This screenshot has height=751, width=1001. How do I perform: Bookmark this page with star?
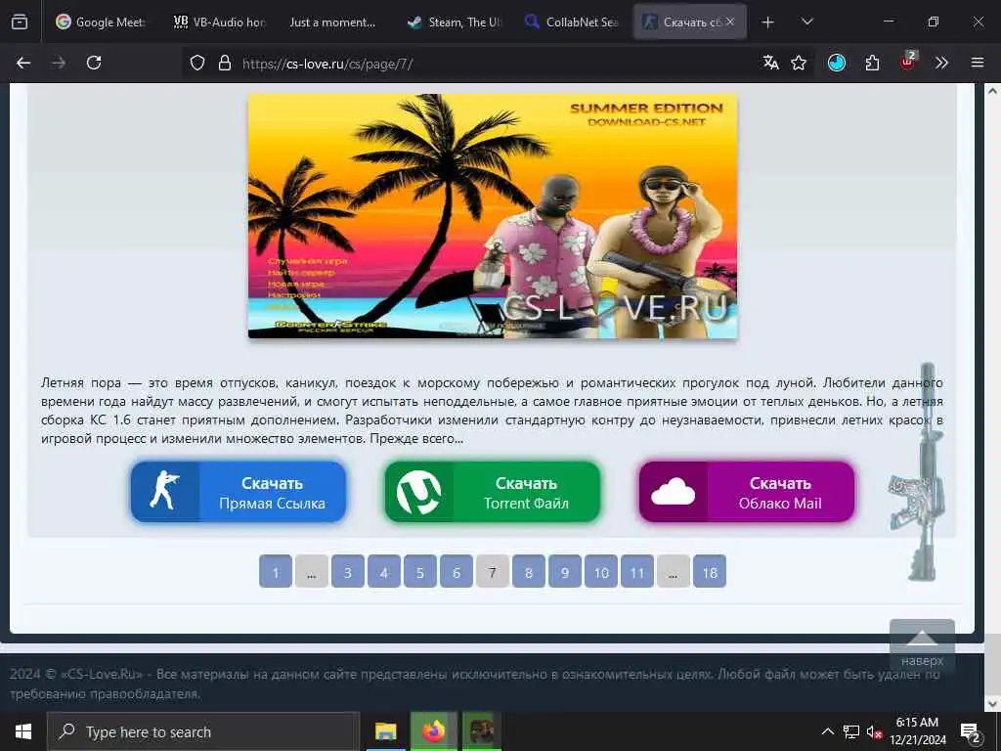[x=799, y=63]
